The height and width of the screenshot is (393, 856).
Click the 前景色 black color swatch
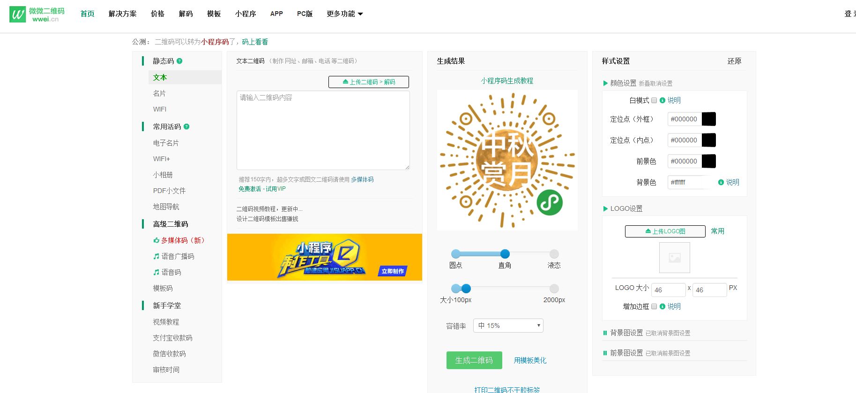pos(708,161)
